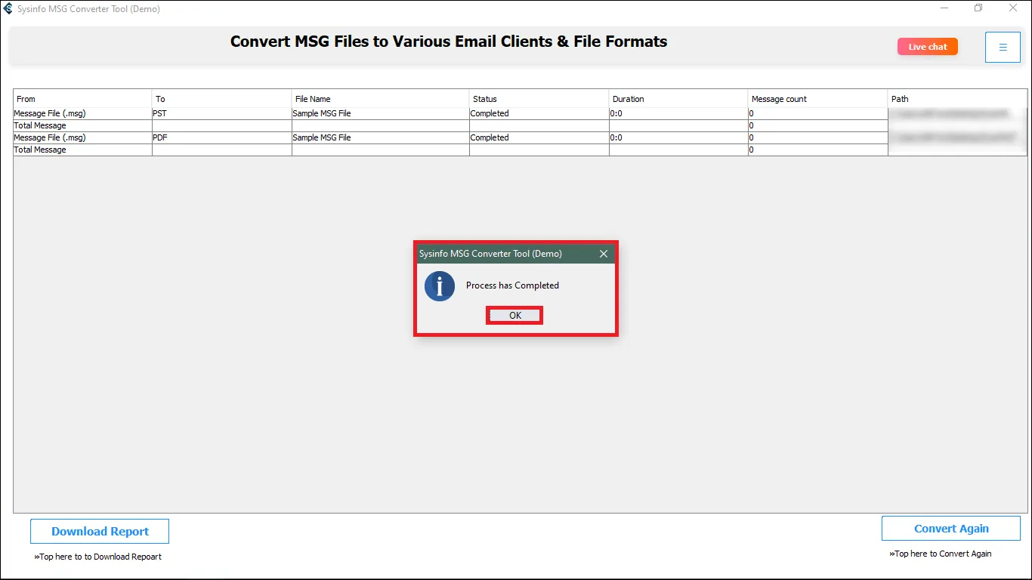Select Message File (.msg) in the PST row
Viewport: 1032px width, 580px height.
(x=82, y=113)
